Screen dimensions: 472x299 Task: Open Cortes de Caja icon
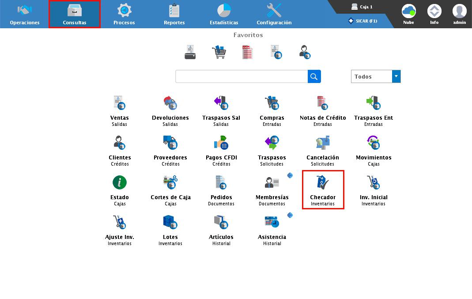pyautogui.click(x=170, y=182)
